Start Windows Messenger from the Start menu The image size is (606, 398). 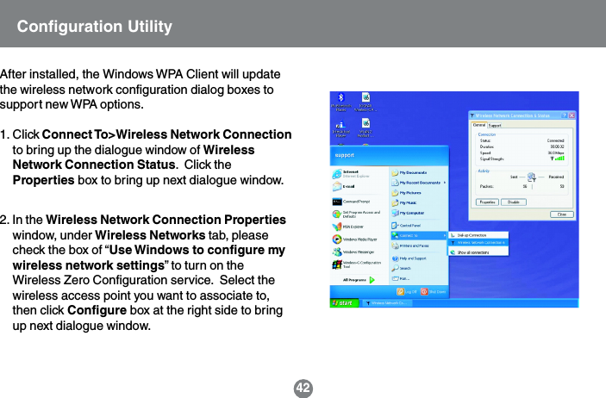point(353,252)
